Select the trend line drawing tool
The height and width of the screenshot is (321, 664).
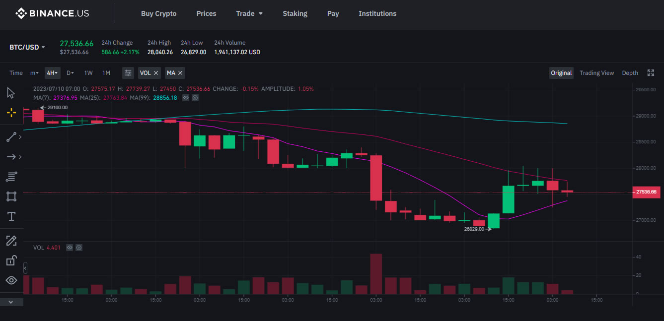pos(11,137)
